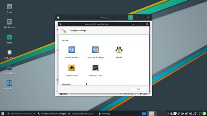Open the winbox64 desktop icon

(x=9, y=85)
